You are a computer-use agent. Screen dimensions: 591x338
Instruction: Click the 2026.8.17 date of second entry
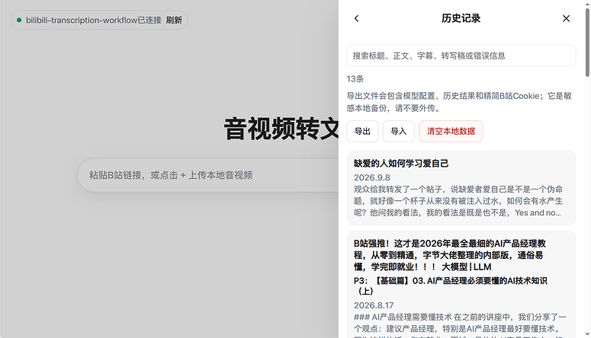(374, 305)
